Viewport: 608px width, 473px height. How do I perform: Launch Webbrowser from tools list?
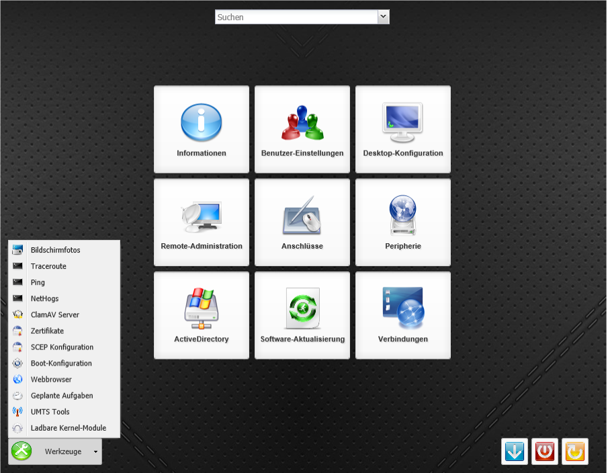pyautogui.click(x=51, y=380)
